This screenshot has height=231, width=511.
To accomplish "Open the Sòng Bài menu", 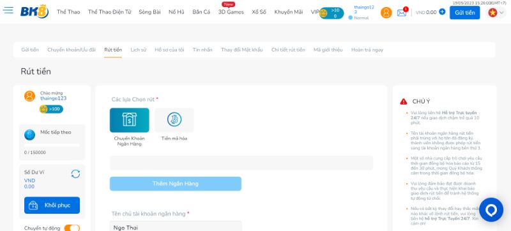I will 149,12.
